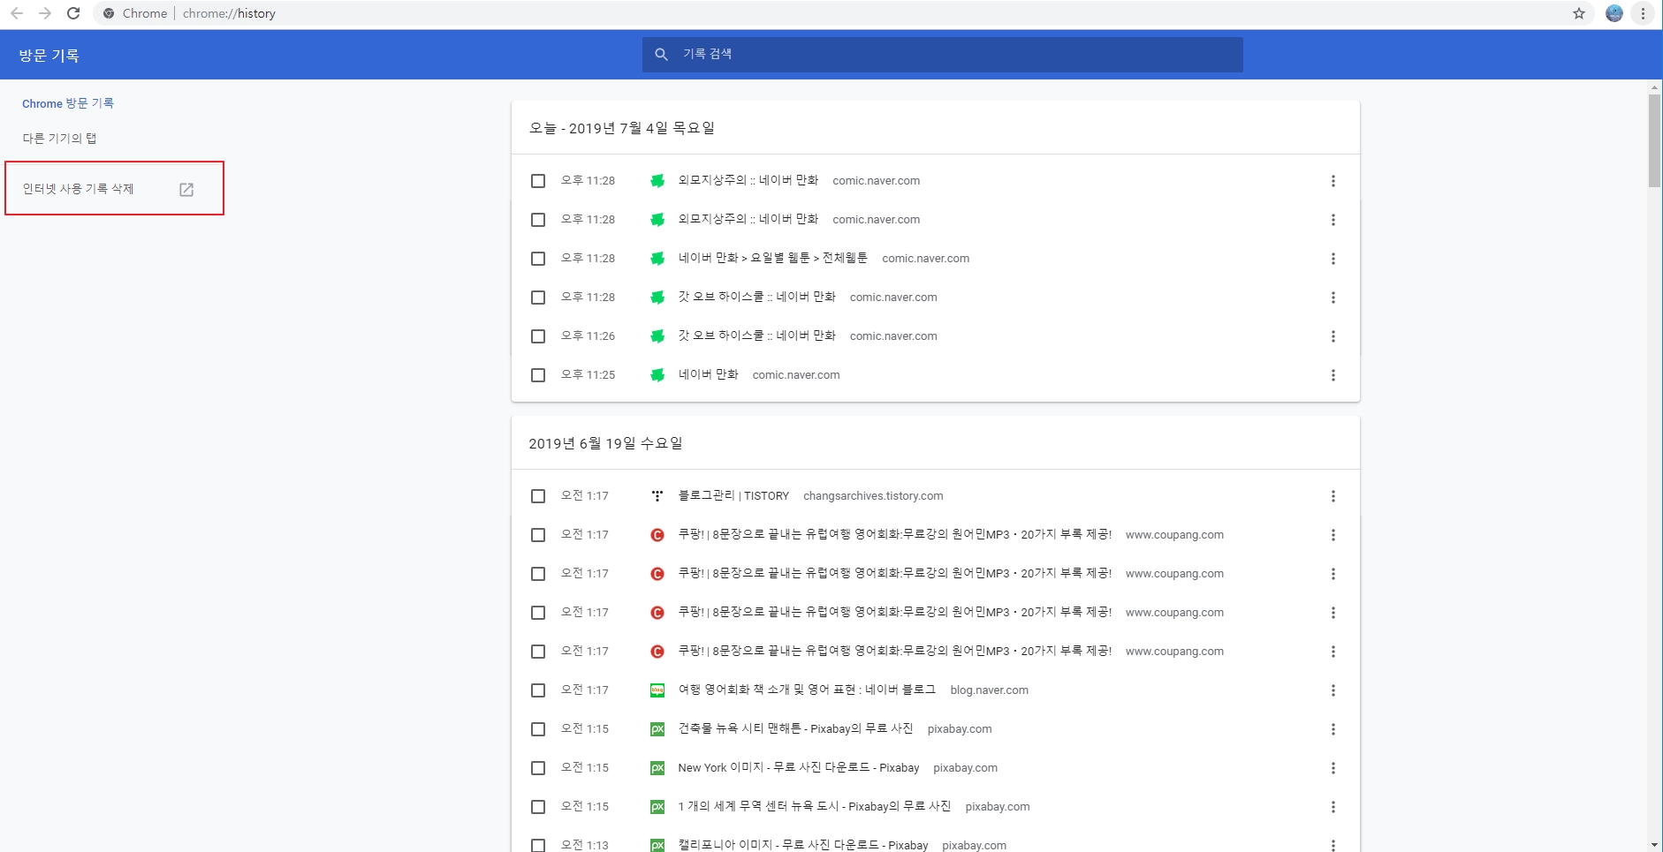The height and width of the screenshot is (852, 1663).
Task: Check the 1 개의 세계 무역 센터 entry
Action: click(538, 807)
